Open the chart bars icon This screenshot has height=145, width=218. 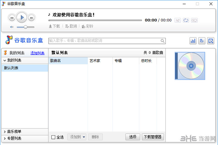click(193, 41)
